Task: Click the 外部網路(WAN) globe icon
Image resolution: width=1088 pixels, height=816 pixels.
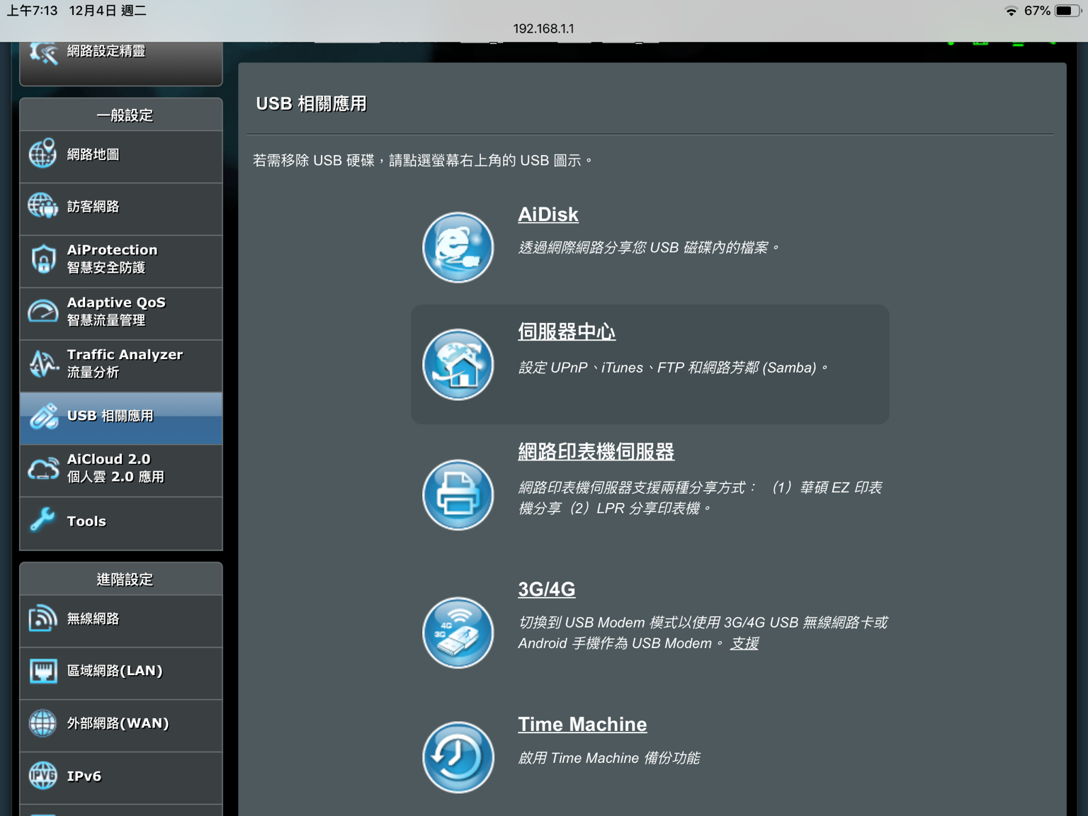Action: pos(42,723)
